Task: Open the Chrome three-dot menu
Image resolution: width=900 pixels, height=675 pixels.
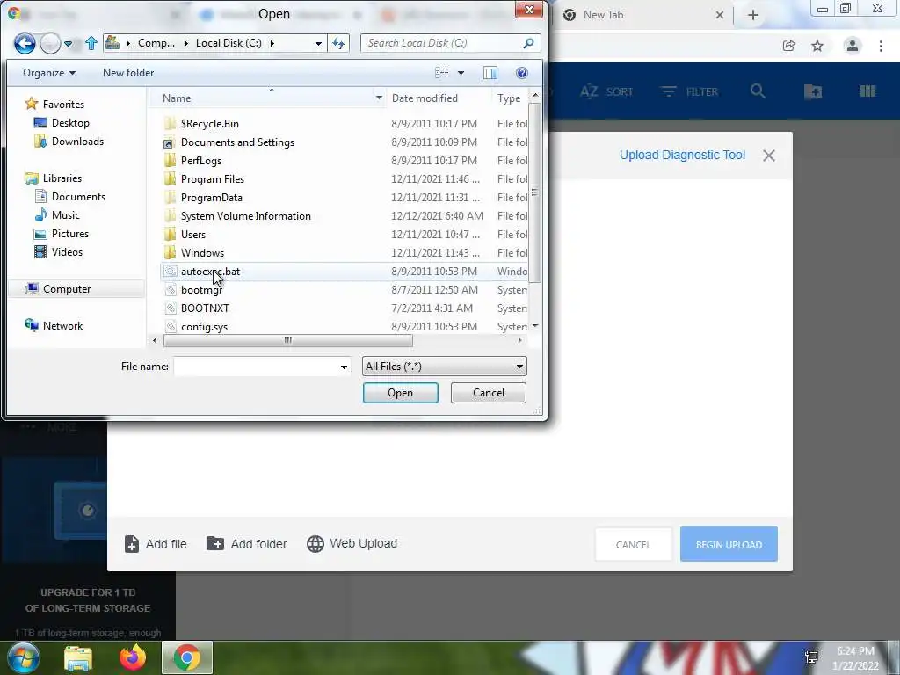Action: 881,46
